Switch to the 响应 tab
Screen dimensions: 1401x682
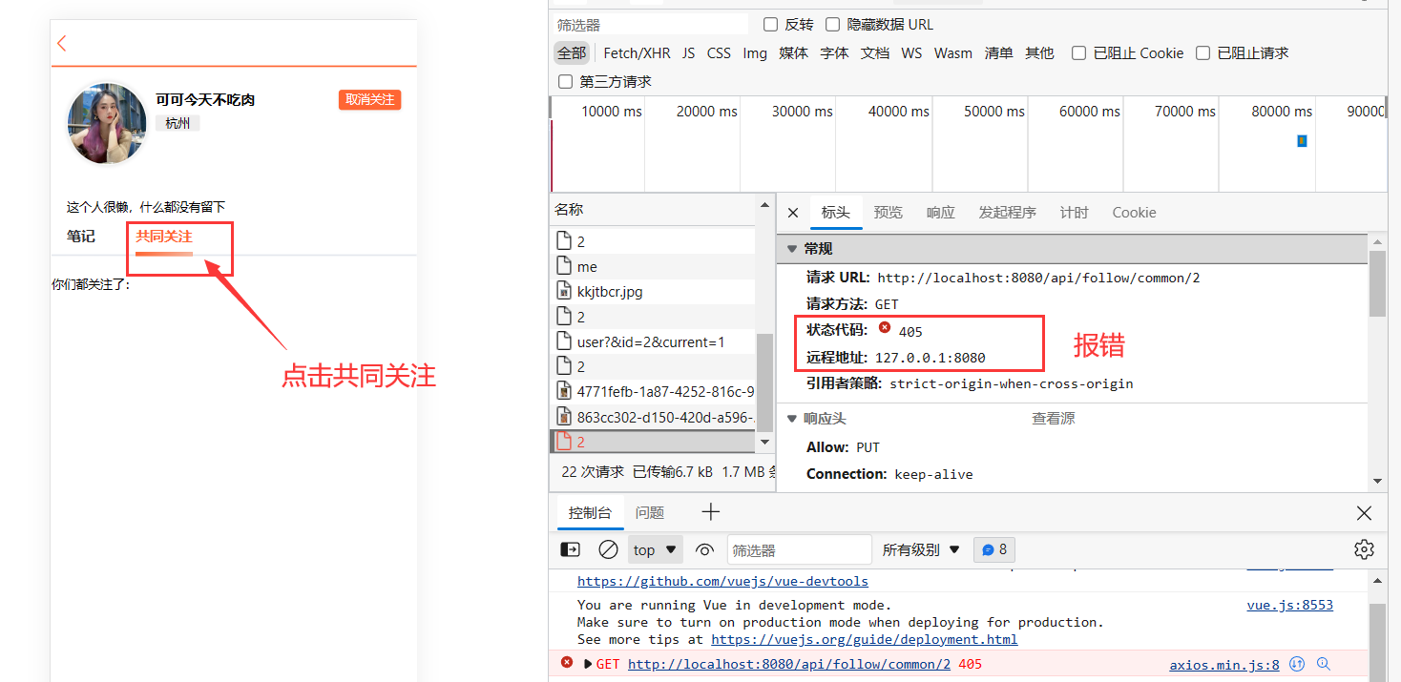pyautogui.click(x=940, y=213)
